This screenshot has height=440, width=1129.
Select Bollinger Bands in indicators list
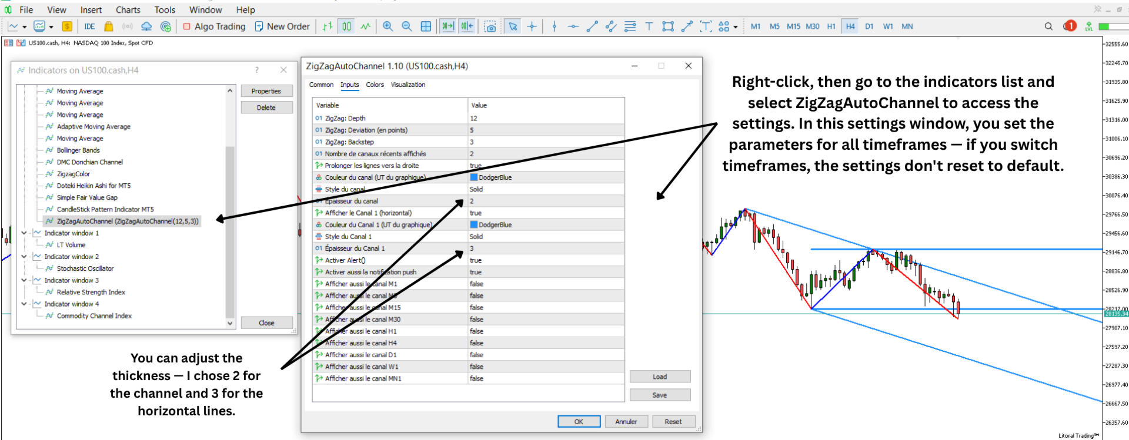point(78,150)
